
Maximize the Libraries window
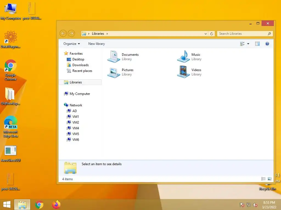click(258, 24)
